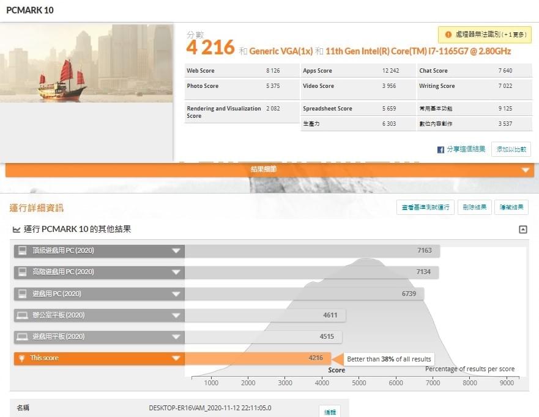
Task: Expand the 遊戲用平板 (2020) dropdown arrow
Action: coord(176,337)
